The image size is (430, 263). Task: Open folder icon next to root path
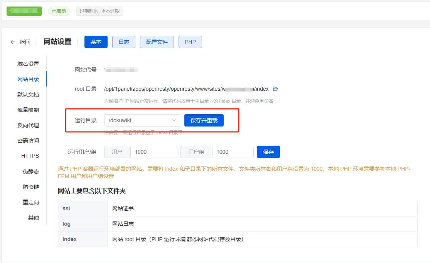[x=275, y=89]
